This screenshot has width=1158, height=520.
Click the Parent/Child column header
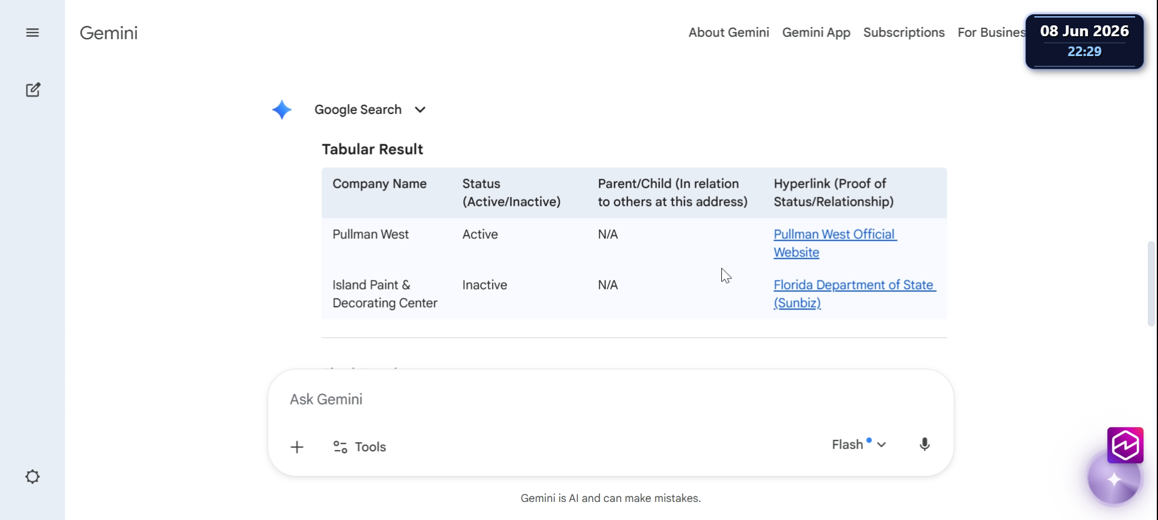coord(672,192)
